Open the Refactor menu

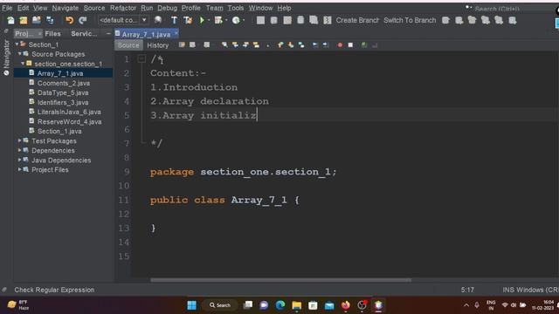click(x=122, y=8)
